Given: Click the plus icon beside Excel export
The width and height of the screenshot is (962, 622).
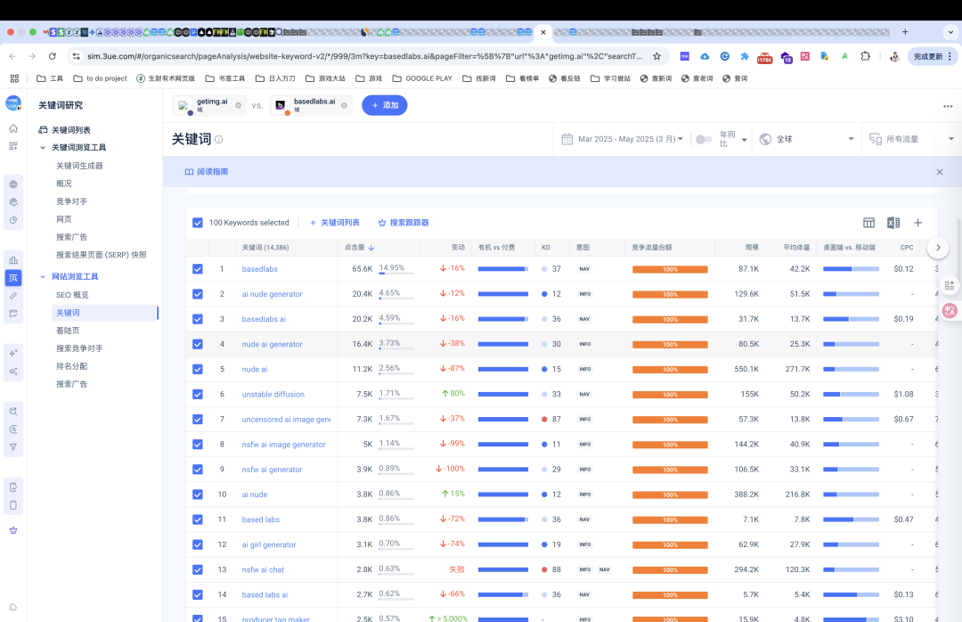Looking at the screenshot, I should (x=917, y=223).
